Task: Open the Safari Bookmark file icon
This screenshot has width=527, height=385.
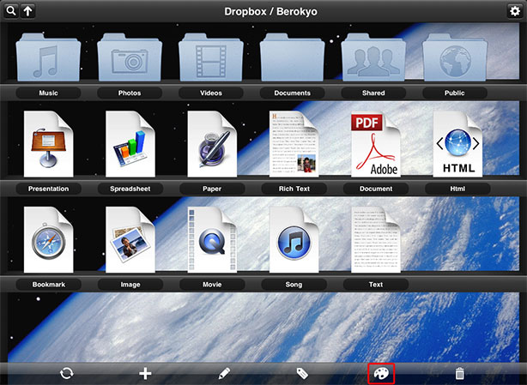Action: [x=48, y=239]
